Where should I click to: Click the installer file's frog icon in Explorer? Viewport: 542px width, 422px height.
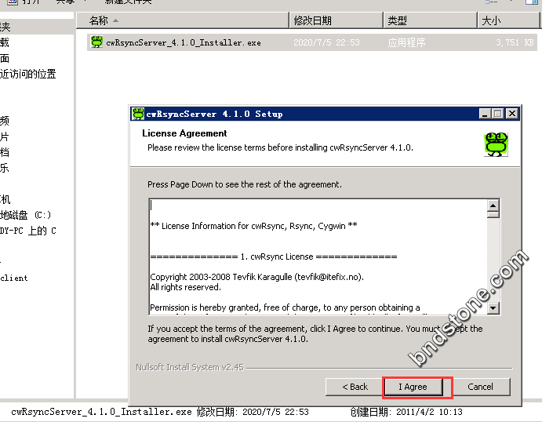point(96,42)
